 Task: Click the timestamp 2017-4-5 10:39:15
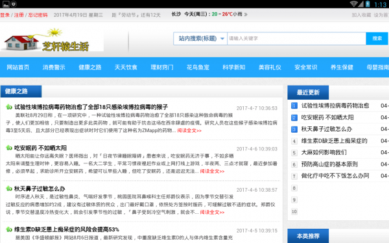(257, 231)
